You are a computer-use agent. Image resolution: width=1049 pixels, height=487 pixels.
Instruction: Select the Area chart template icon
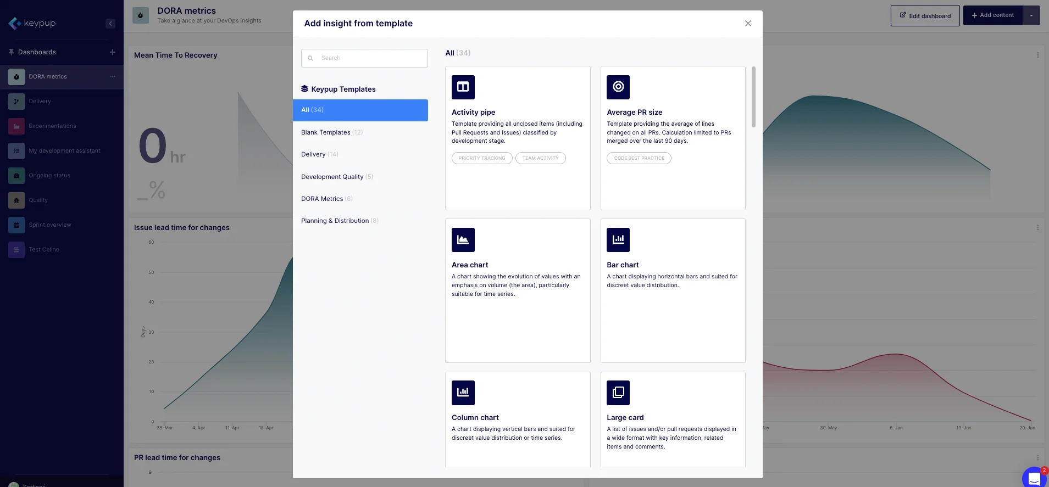pyautogui.click(x=463, y=239)
